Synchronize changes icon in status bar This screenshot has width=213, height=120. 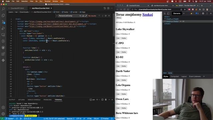(x=17, y=119)
